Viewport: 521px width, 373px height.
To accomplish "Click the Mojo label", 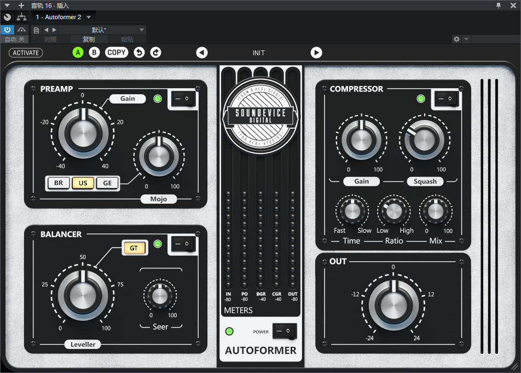I will click(159, 199).
